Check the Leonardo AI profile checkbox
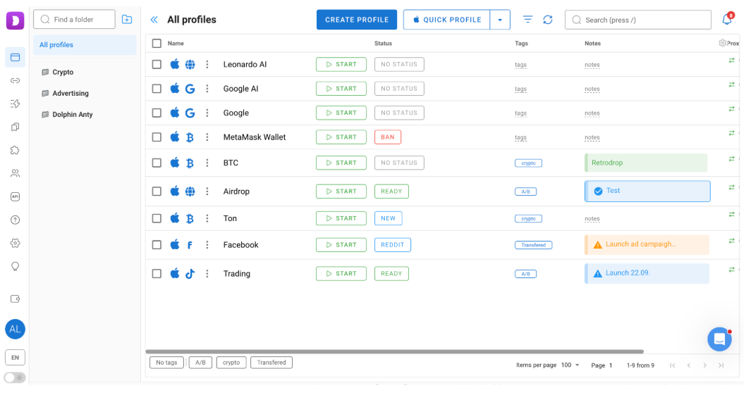Viewport: 746px width, 395px height. [x=157, y=64]
